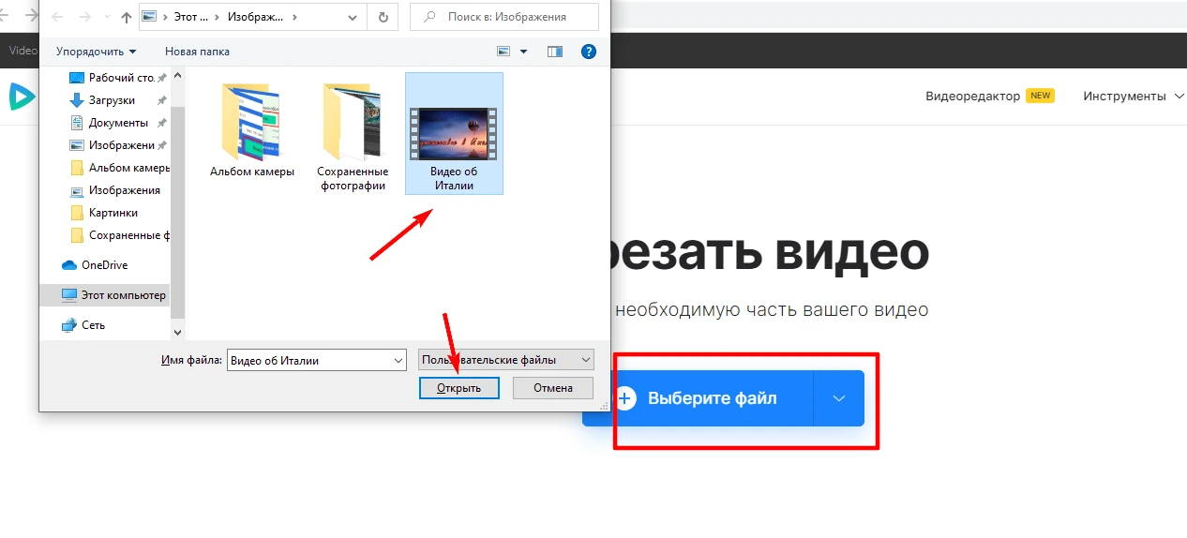Click the Новая папка button
Image resolution: width=1187 pixels, height=538 pixels.
pos(197,52)
